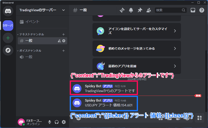Deafen with the headphones icon
The image size is (208, 128).
coord(57,122)
